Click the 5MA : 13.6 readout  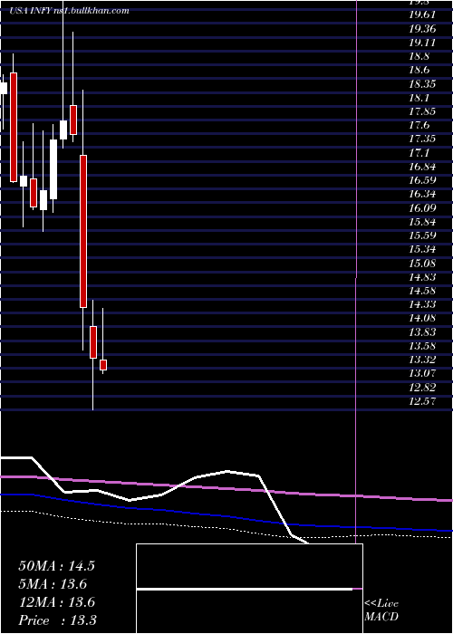(x=53, y=584)
